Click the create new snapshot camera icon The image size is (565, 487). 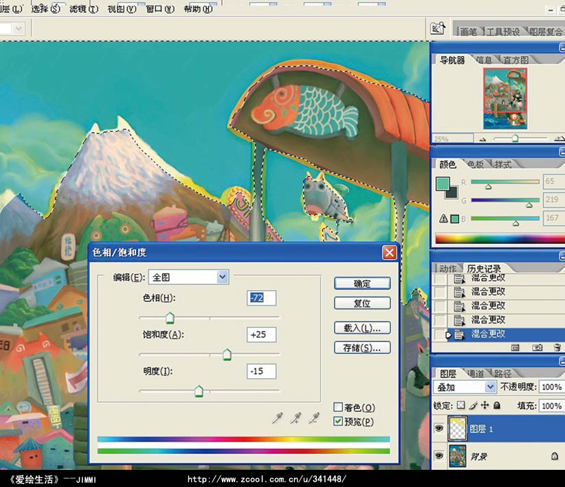click(537, 348)
